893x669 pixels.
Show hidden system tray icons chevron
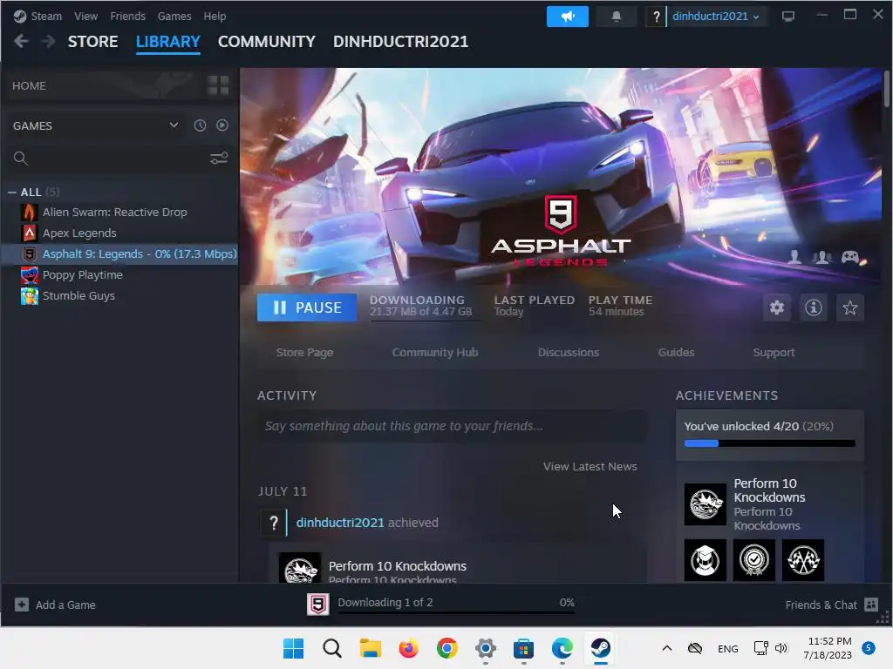pyautogui.click(x=667, y=648)
